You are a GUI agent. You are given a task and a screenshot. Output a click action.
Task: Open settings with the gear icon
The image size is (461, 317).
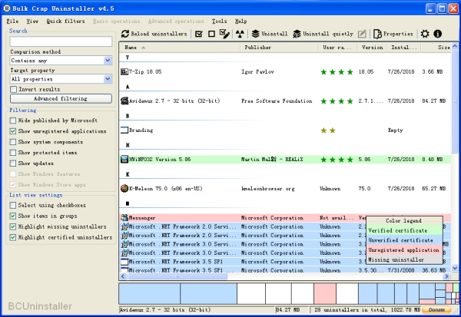coord(425,34)
